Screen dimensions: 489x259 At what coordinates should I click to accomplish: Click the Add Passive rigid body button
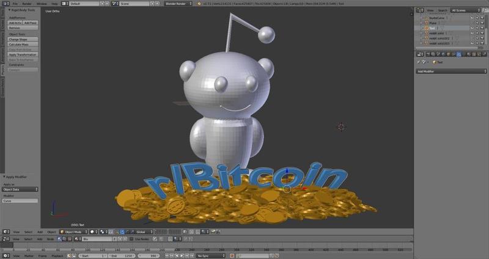31,23
